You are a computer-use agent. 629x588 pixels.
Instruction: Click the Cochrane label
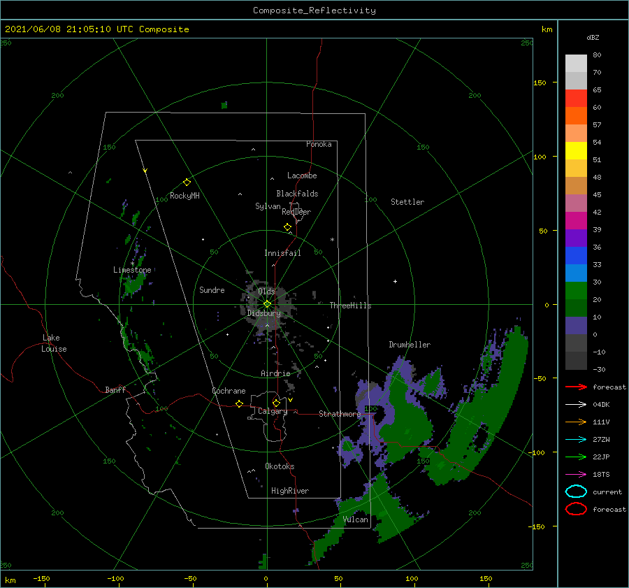(x=229, y=391)
